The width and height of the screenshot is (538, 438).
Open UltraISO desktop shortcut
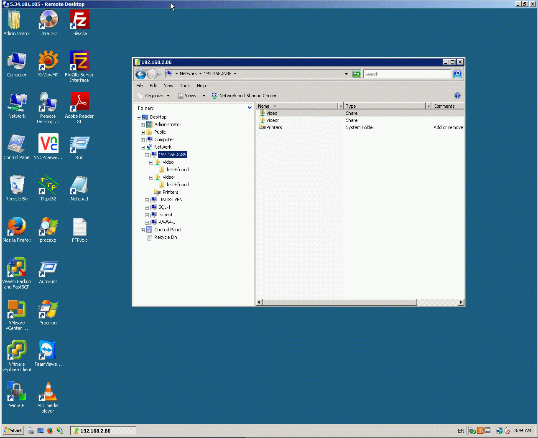point(48,23)
